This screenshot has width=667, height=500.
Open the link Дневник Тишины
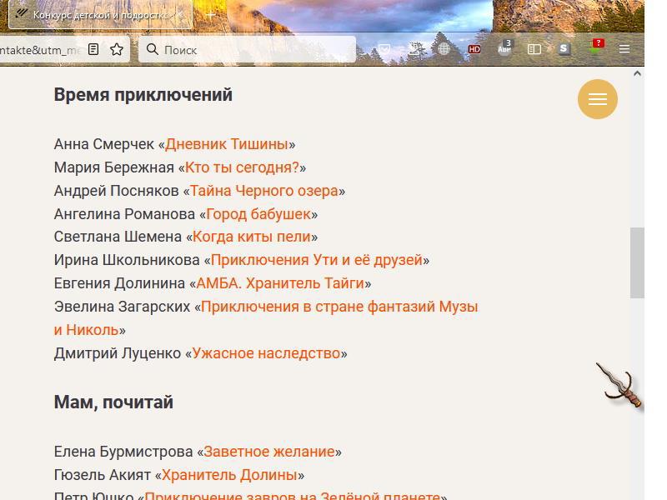pyautogui.click(x=227, y=144)
